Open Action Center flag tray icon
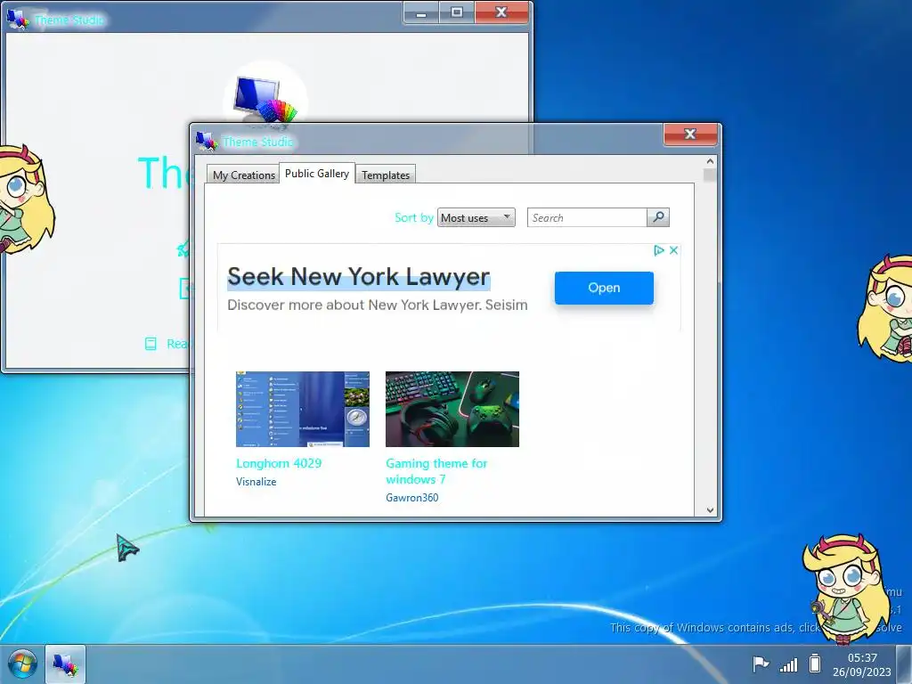 [x=761, y=664]
